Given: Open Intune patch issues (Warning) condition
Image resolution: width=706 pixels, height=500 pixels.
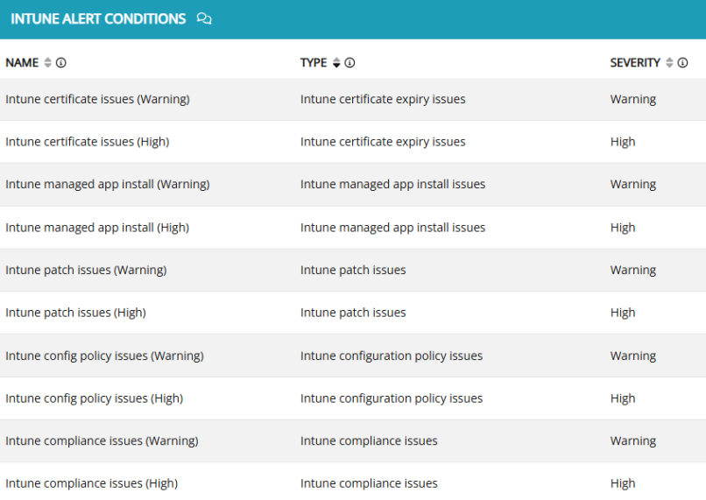Looking at the screenshot, I should point(86,271).
